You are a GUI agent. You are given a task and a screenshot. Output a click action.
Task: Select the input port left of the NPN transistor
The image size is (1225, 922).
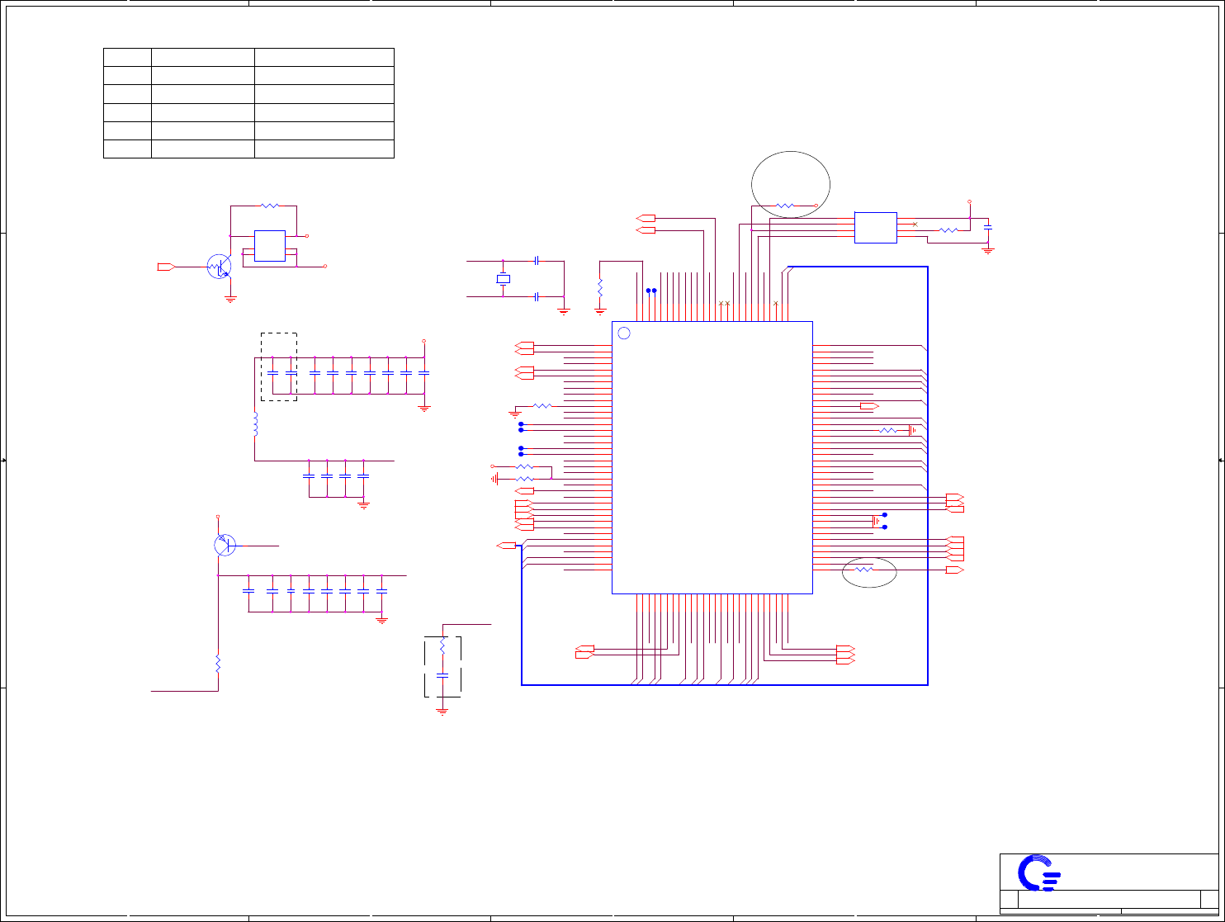point(166,267)
